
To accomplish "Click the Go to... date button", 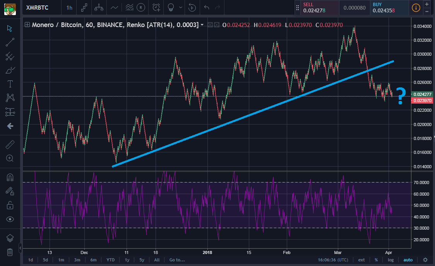I will click(177, 260).
